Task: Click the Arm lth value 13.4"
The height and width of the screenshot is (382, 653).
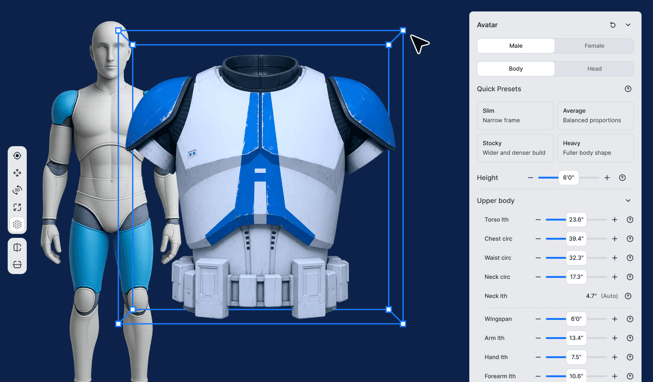Action: click(x=576, y=338)
